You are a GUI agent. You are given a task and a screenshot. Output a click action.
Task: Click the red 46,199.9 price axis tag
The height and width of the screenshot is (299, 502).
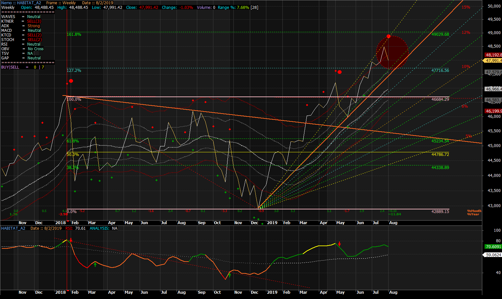(493, 111)
